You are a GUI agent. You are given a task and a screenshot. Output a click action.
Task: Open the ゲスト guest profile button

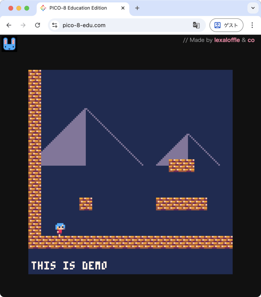pos(226,25)
